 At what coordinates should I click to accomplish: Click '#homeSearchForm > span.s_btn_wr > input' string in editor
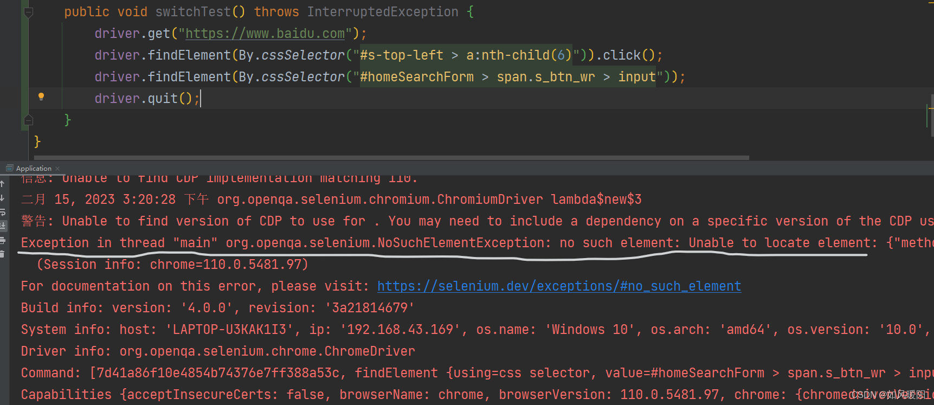508,77
